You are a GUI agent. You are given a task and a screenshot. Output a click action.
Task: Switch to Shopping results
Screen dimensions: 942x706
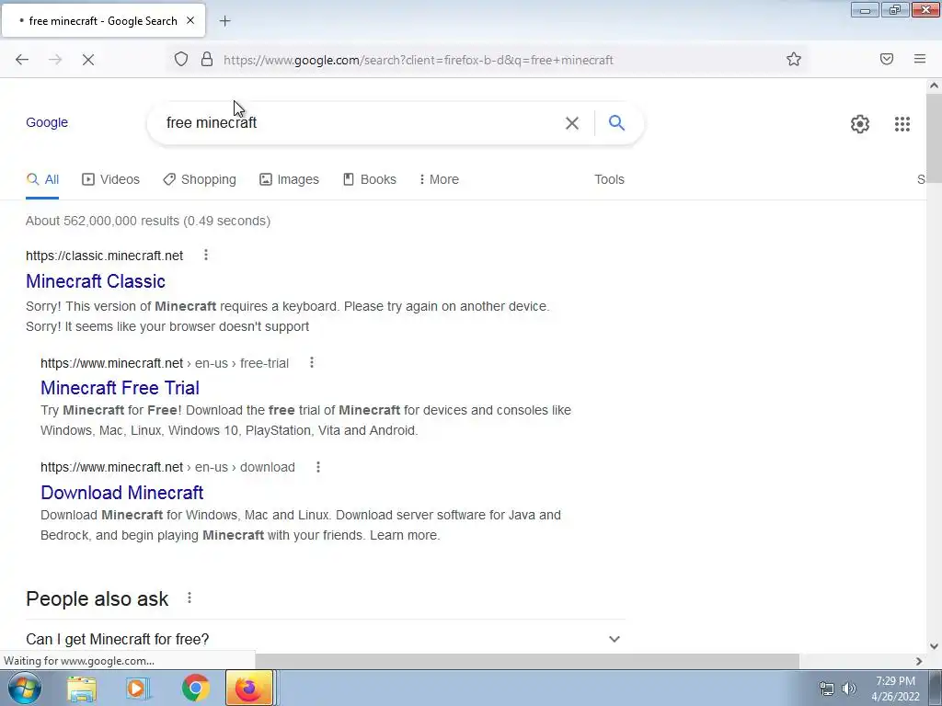(x=200, y=179)
